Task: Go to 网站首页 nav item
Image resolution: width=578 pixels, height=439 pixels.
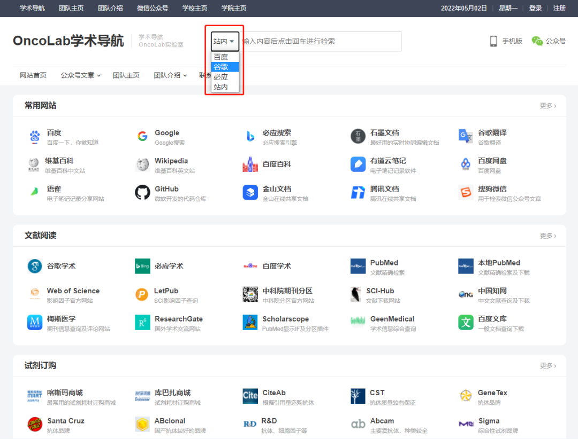Action: [33, 75]
